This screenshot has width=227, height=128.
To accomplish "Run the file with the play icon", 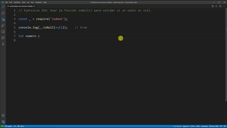I will point(216,6).
